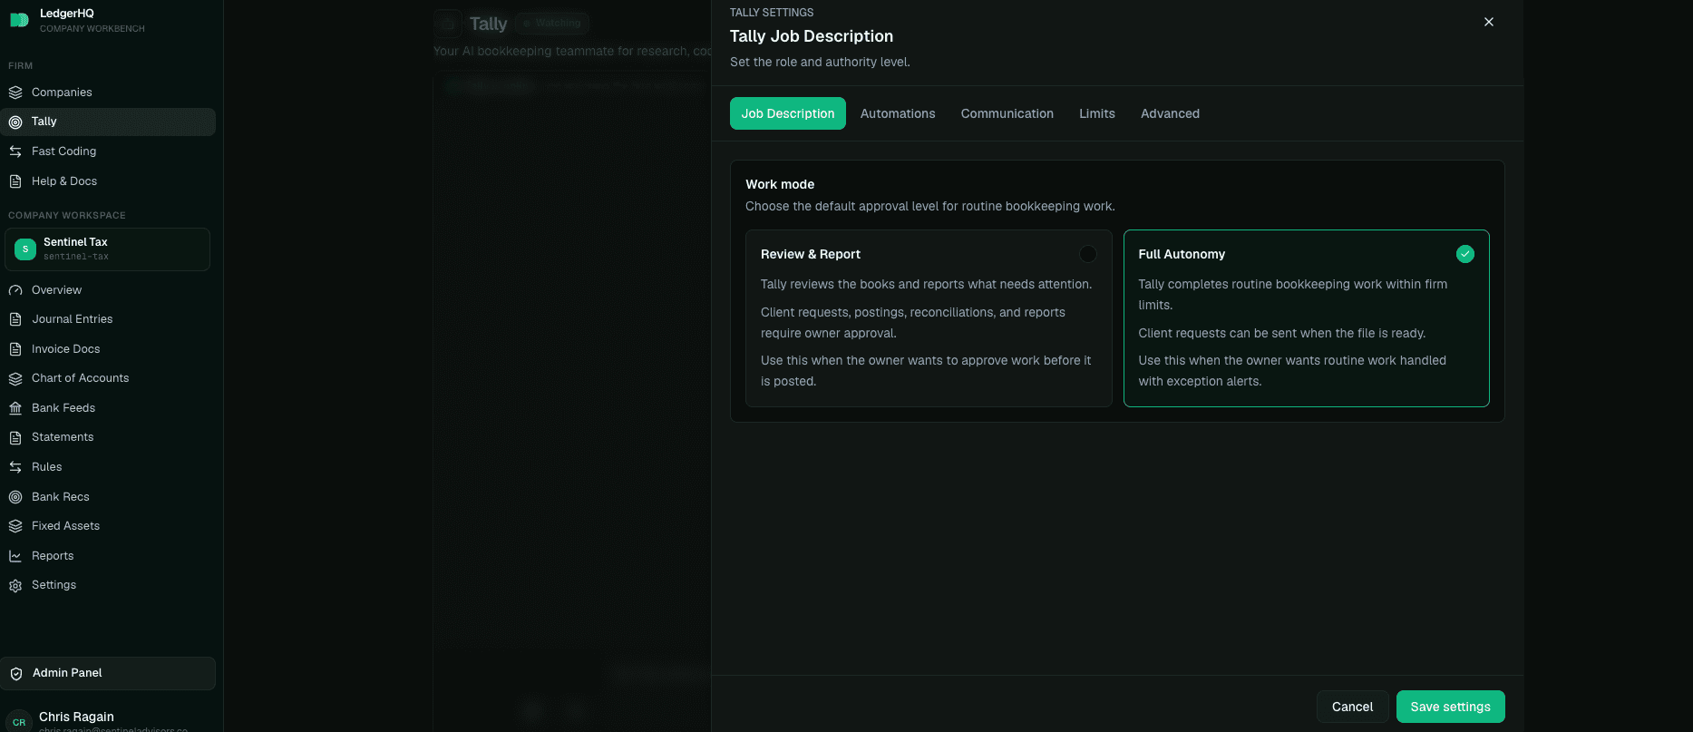The width and height of the screenshot is (1693, 732).
Task: Navigate to Bank Feeds
Action: point(108,408)
